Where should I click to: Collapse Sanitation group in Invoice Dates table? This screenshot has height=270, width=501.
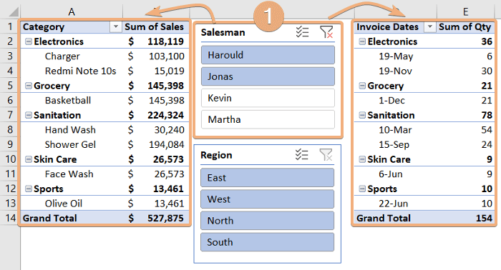(x=362, y=115)
